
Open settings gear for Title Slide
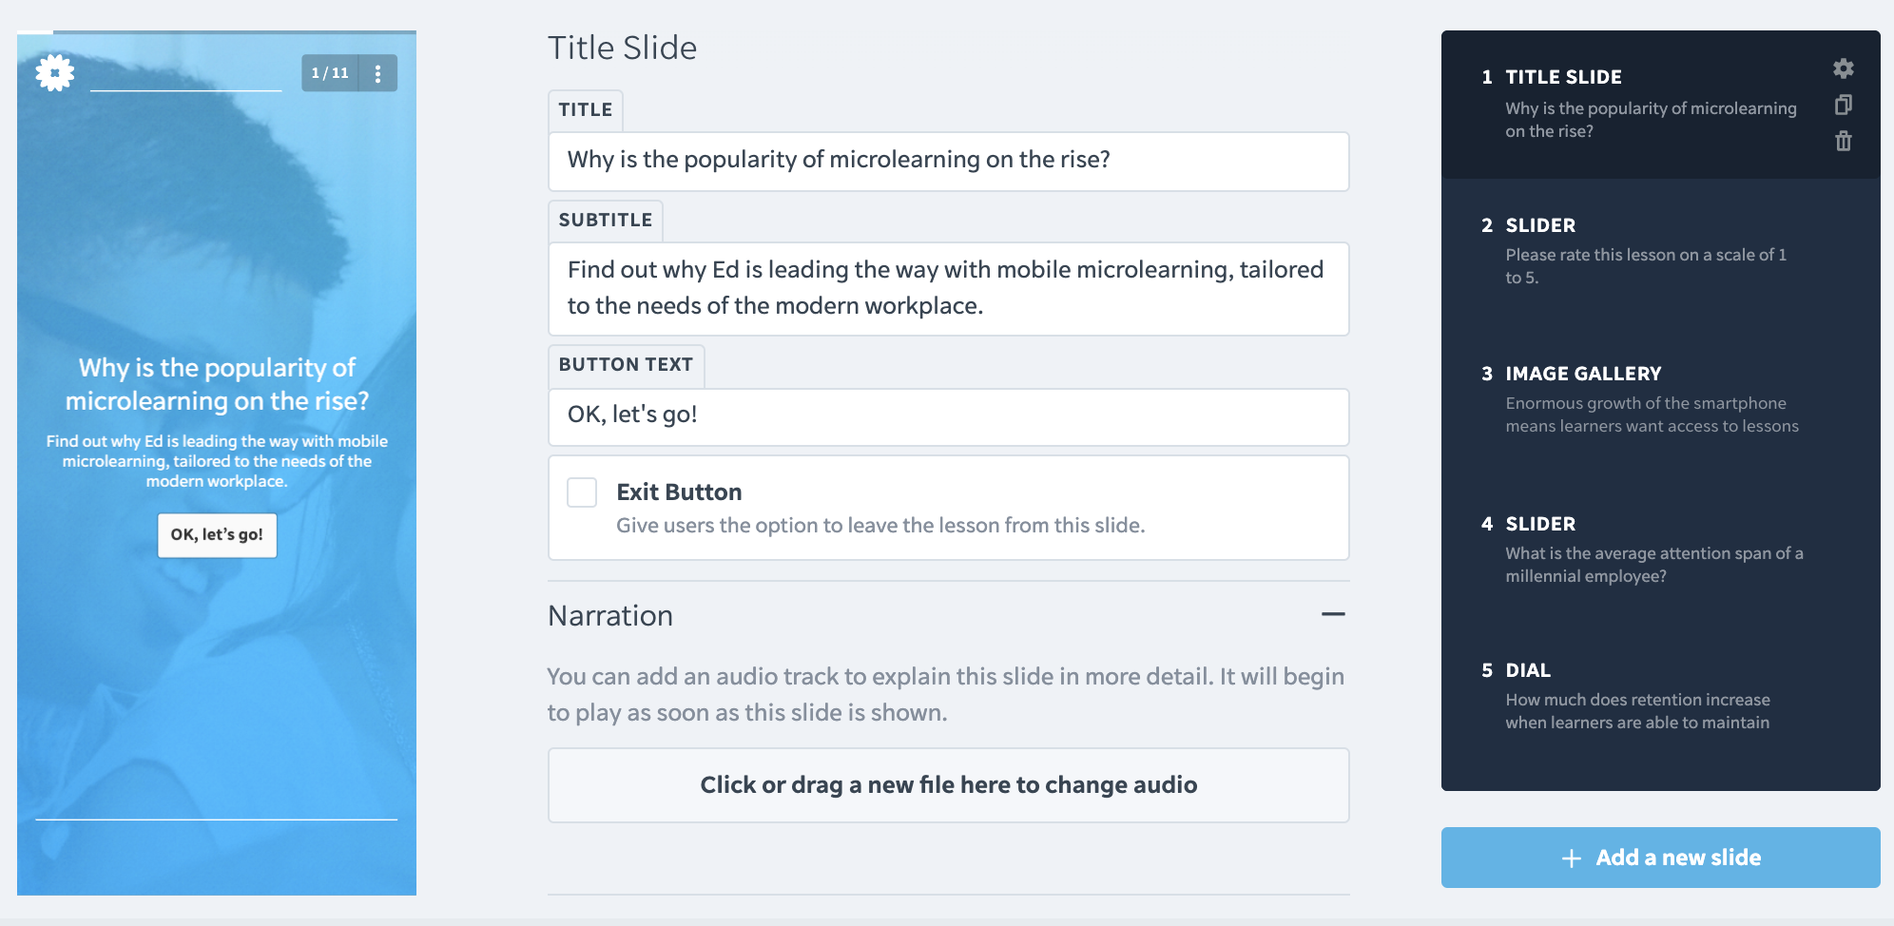click(x=1843, y=68)
